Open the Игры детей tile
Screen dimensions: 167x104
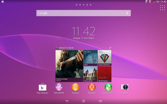(90, 74)
